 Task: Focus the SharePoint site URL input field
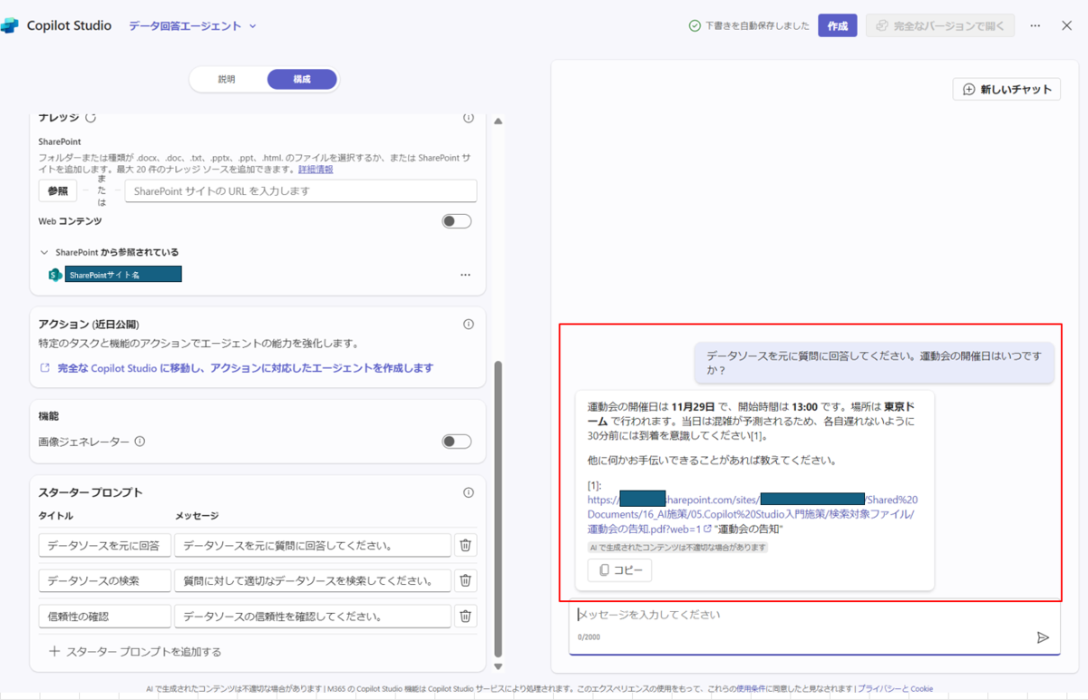coord(301,191)
